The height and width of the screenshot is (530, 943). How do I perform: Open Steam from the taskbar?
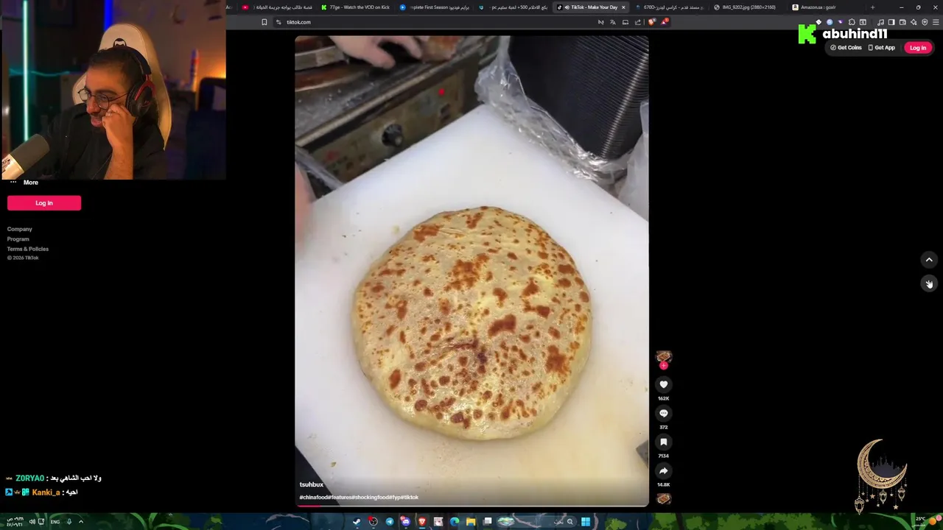pyautogui.click(x=357, y=522)
